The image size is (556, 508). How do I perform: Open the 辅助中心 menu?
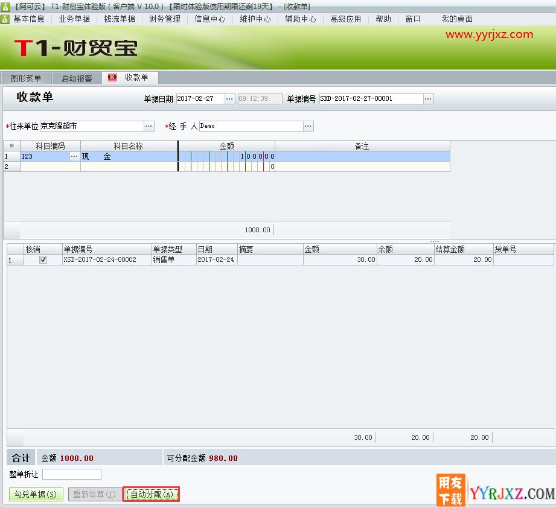click(301, 19)
